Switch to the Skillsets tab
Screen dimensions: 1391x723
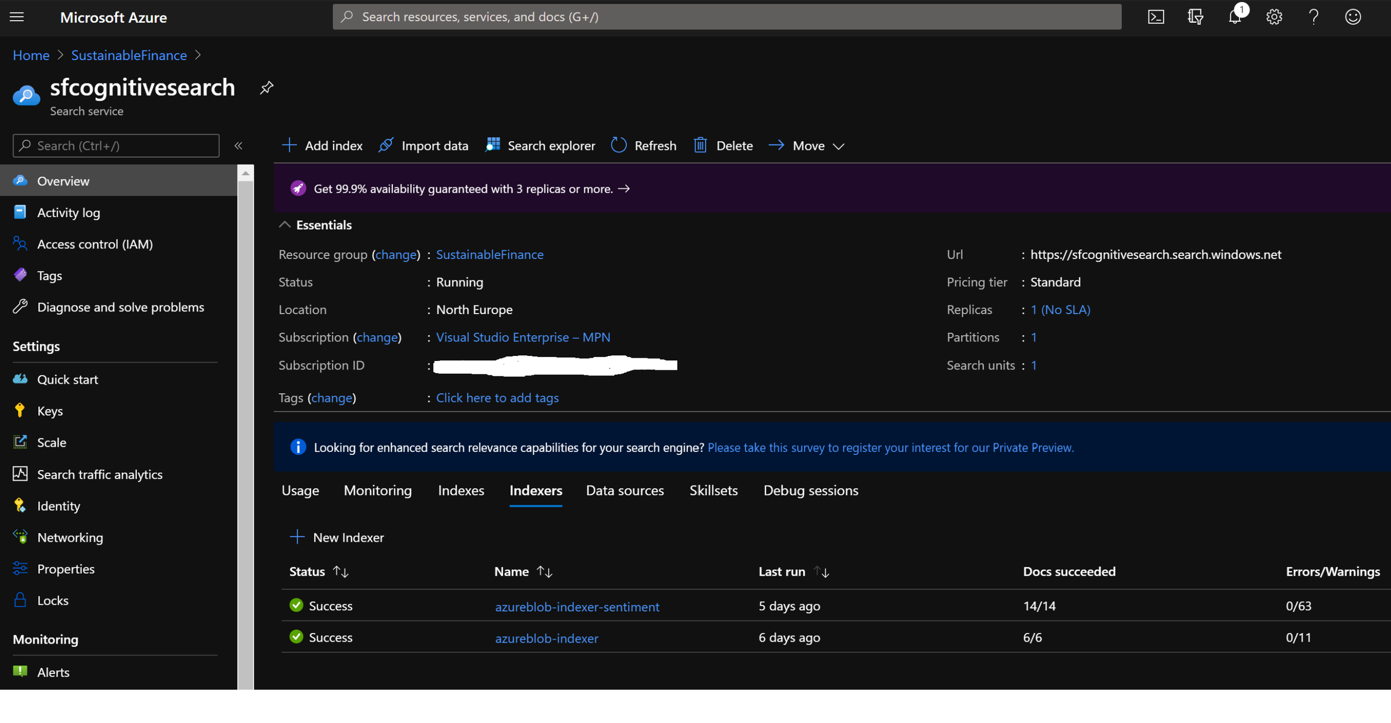(x=713, y=491)
